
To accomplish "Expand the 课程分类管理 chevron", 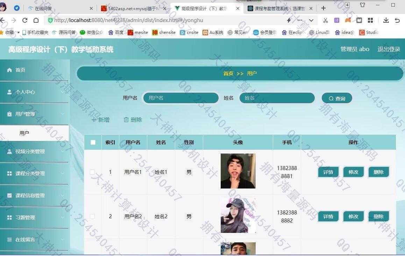I will (x=63, y=173).
